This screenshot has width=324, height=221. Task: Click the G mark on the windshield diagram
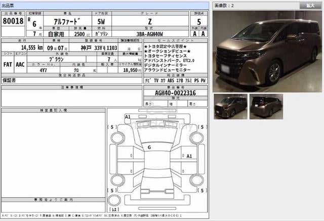[x=149, y=147]
